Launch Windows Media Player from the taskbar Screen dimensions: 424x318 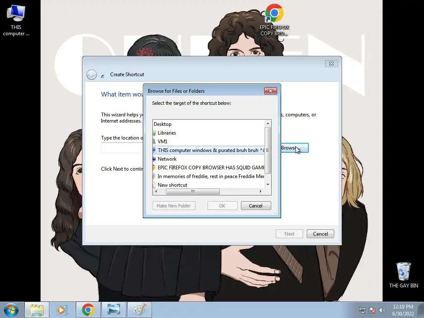click(61, 310)
